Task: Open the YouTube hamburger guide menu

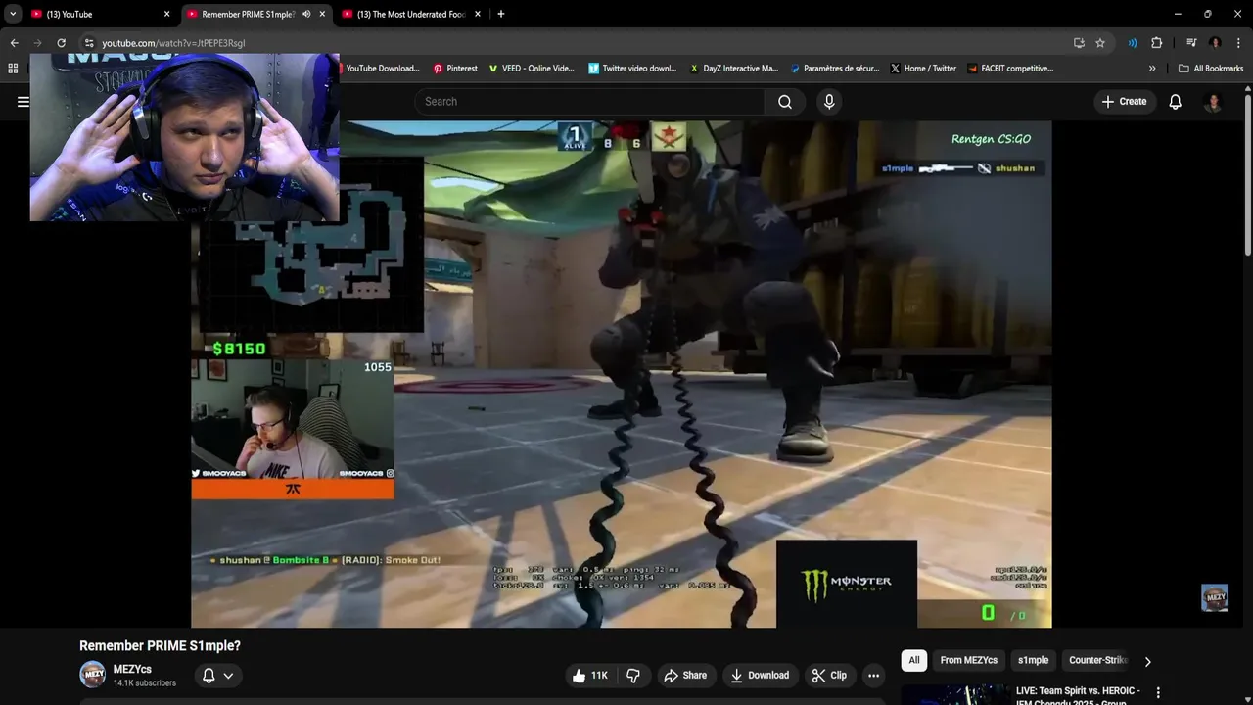Action: pos(23,102)
